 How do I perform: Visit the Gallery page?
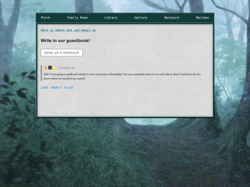141,18
